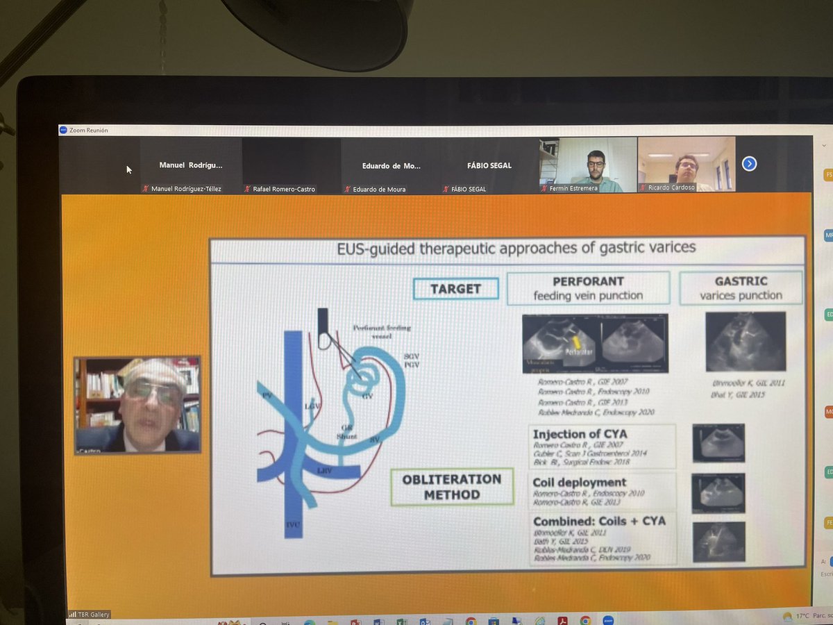The width and height of the screenshot is (833, 625).
Task: Open Word from the taskbar
Action: point(378,621)
